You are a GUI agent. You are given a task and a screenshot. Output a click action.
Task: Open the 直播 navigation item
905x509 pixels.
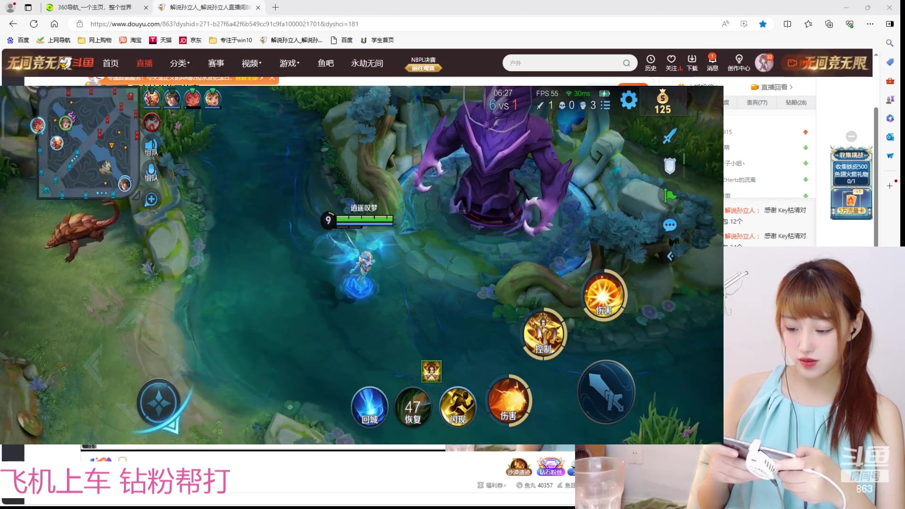point(145,63)
